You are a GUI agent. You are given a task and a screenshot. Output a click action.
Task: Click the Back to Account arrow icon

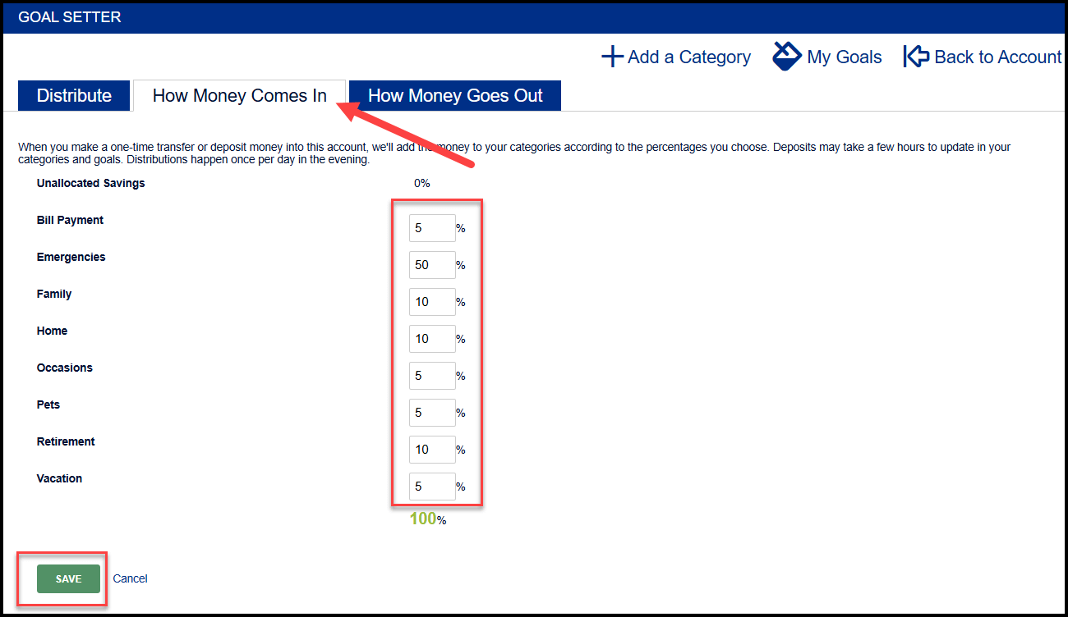[916, 57]
